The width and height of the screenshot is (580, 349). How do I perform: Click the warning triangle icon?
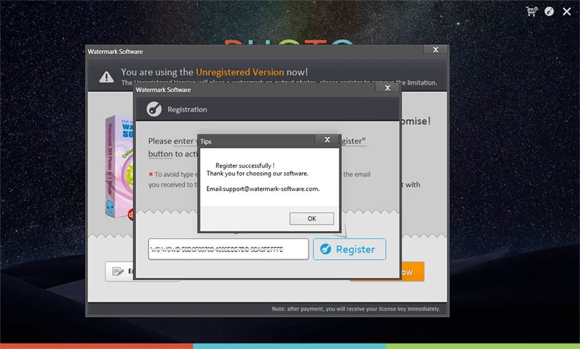point(107,77)
